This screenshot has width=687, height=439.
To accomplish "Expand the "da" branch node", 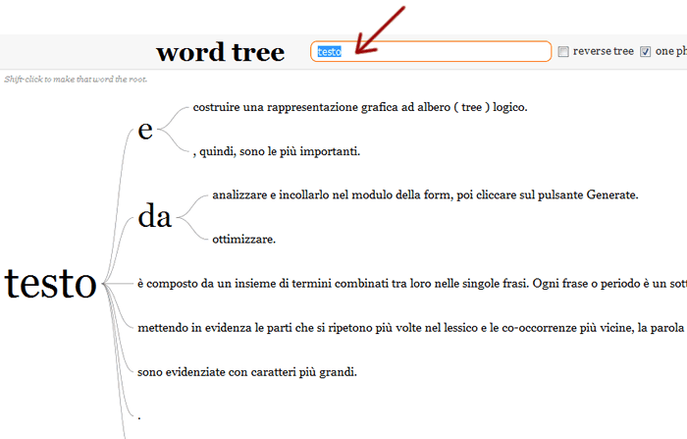I will pyautogui.click(x=154, y=216).
